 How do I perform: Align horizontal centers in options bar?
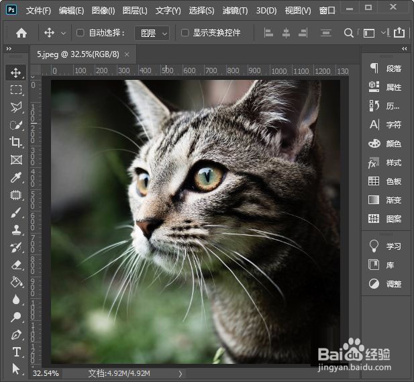point(286,33)
